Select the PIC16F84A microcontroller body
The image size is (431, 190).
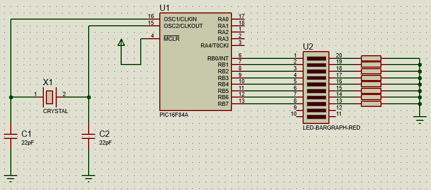pos(195,61)
